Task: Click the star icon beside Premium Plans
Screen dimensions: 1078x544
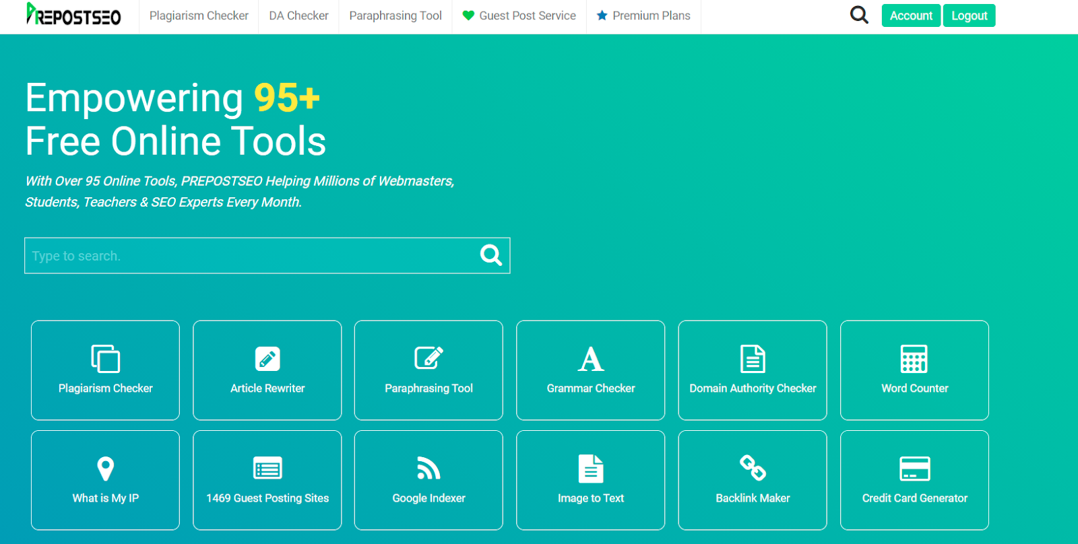Action: [602, 15]
